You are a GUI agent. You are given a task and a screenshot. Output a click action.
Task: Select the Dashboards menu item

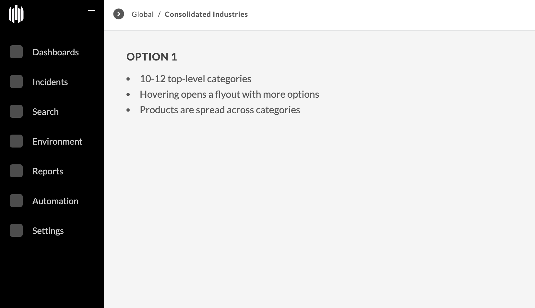click(55, 52)
